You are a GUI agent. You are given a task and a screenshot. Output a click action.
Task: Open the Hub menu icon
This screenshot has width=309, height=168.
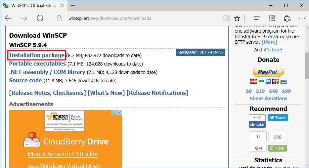tap(257, 18)
